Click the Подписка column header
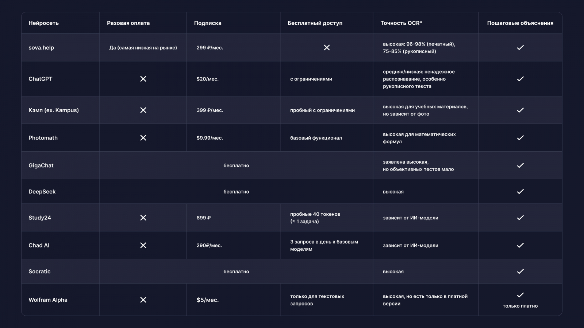 [x=208, y=23]
